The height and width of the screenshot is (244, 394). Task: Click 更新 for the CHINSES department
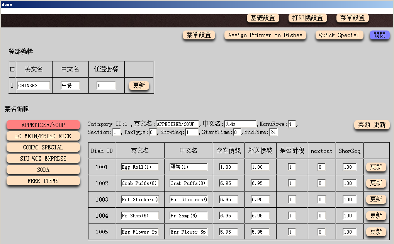click(x=139, y=86)
